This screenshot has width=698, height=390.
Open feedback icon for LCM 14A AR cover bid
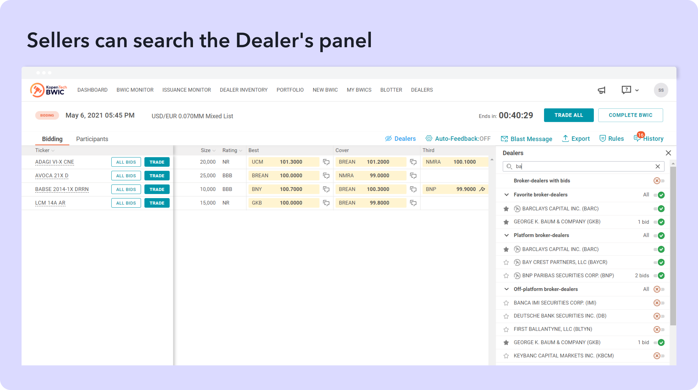pyautogui.click(x=413, y=203)
